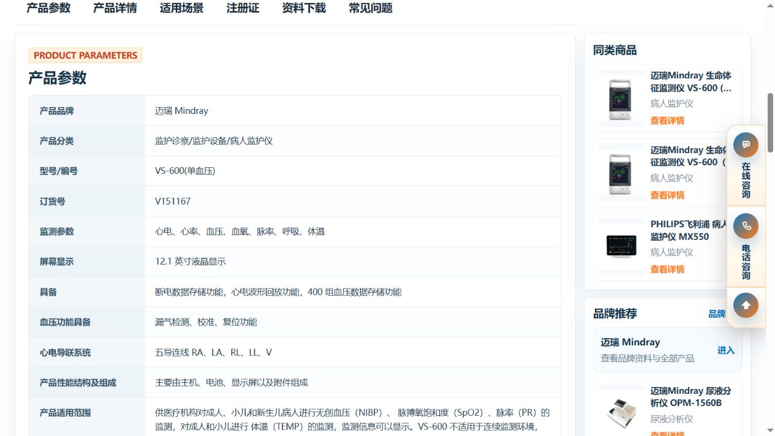Click the category 监护诊察/监护设备/病人监护仪
The image size is (775, 436).
[214, 141]
